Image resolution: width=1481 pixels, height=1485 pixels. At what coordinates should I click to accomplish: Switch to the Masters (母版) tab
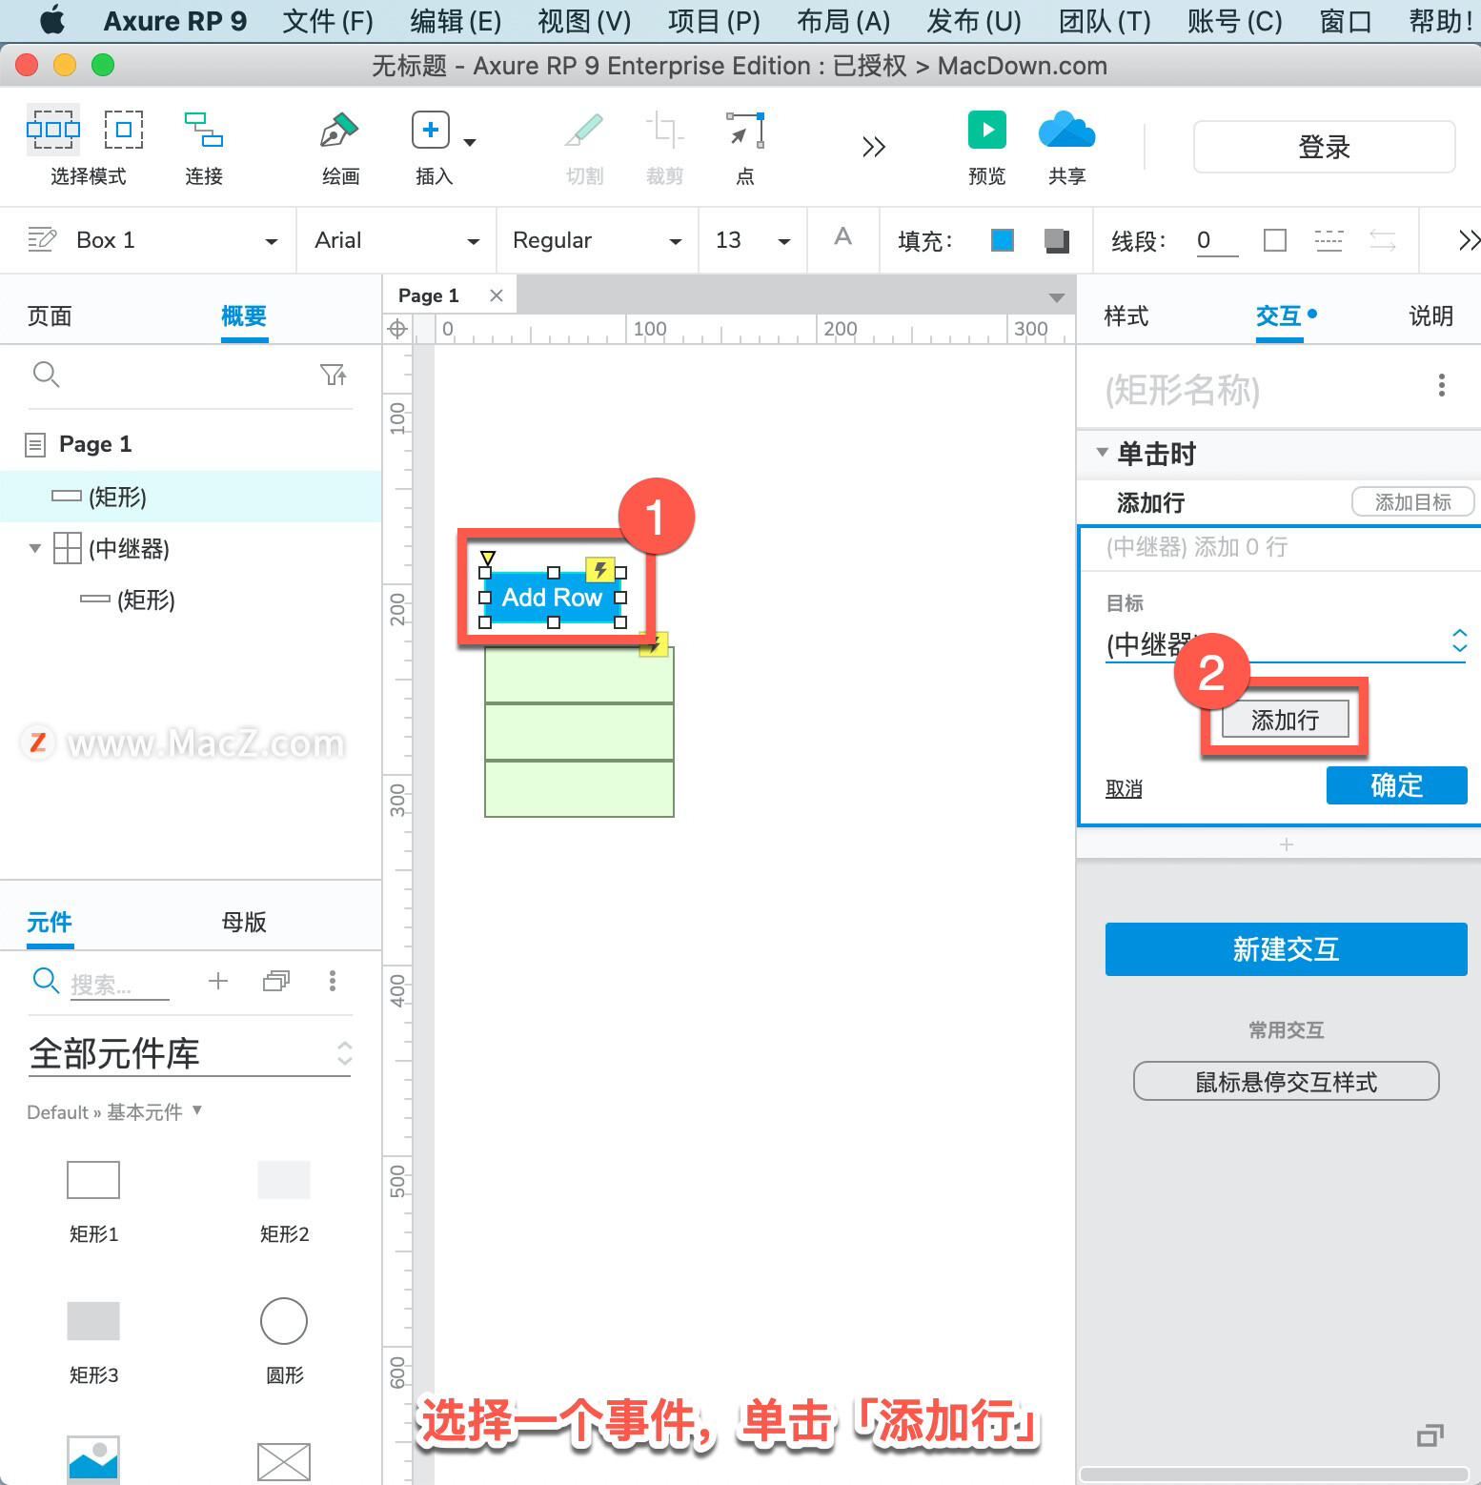coord(244,922)
